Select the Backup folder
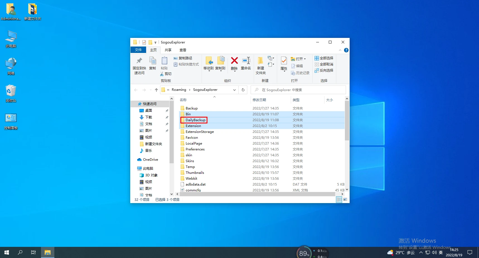 pos(192,108)
